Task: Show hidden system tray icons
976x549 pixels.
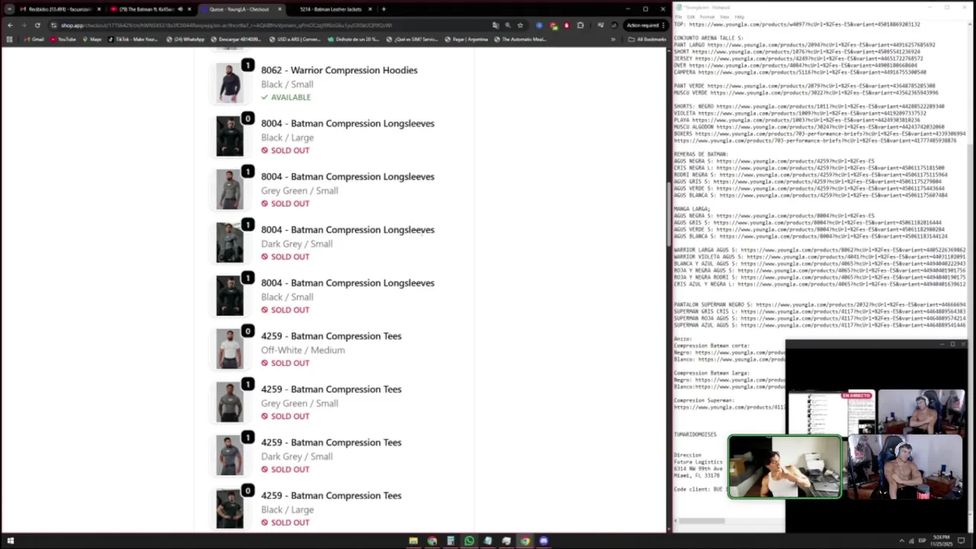Action: click(901, 541)
